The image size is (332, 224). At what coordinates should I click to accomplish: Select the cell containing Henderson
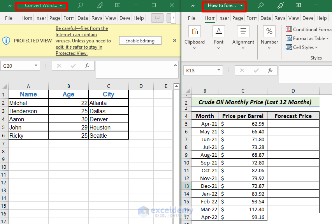pyautogui.click(x=28, y=111)
